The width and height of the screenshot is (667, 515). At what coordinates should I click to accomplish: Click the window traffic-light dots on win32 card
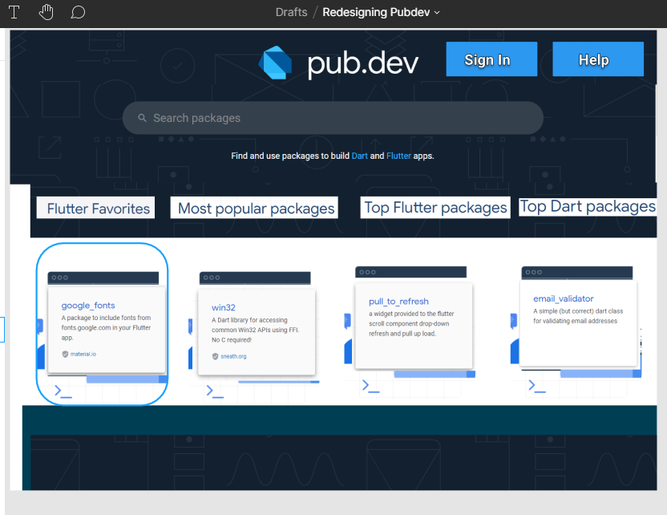[x=211, y=278]
